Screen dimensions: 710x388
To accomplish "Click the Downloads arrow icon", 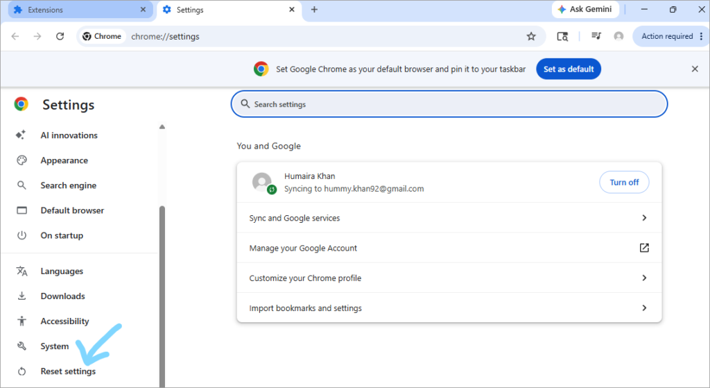I will [x=21, y=296].
